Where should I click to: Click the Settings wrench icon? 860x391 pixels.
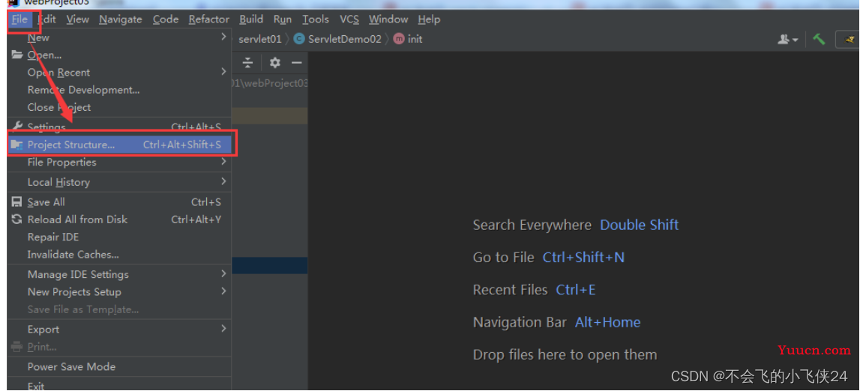tap(17, 127)
